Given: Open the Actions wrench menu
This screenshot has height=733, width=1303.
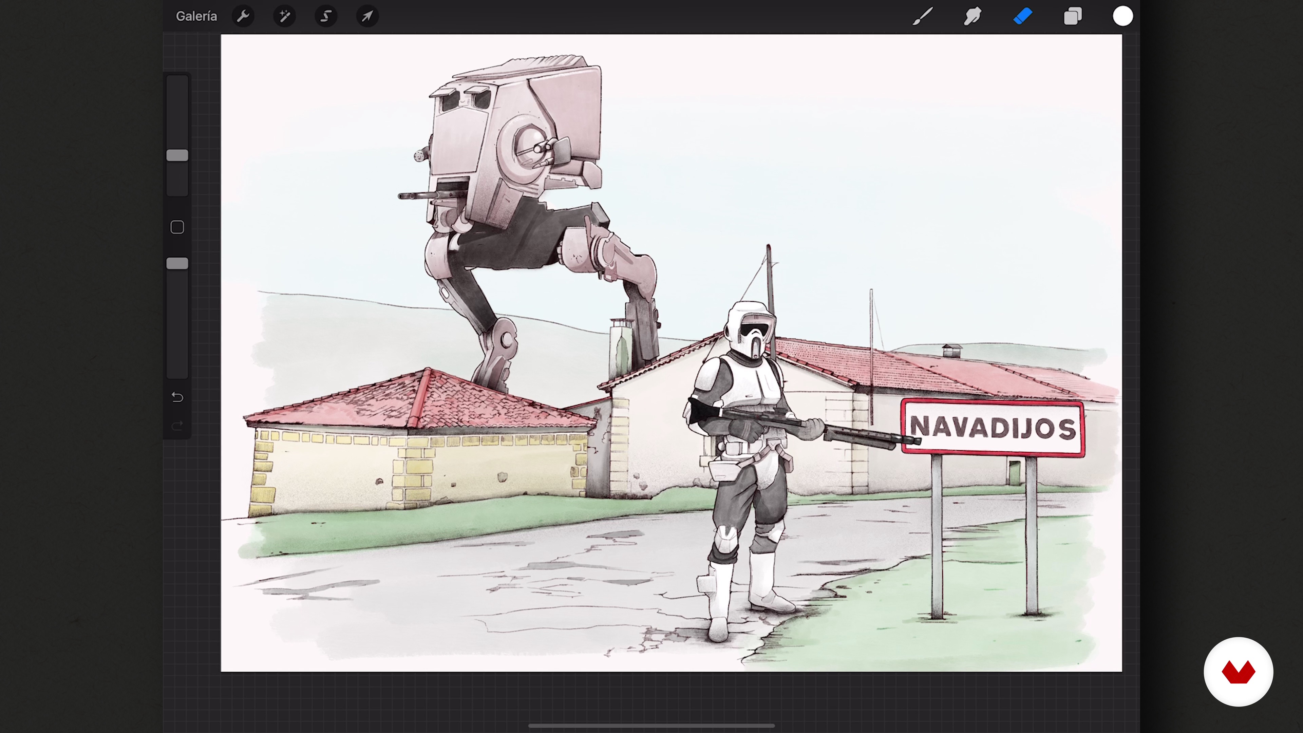Looking at the screenshot, I should (243, 16).
